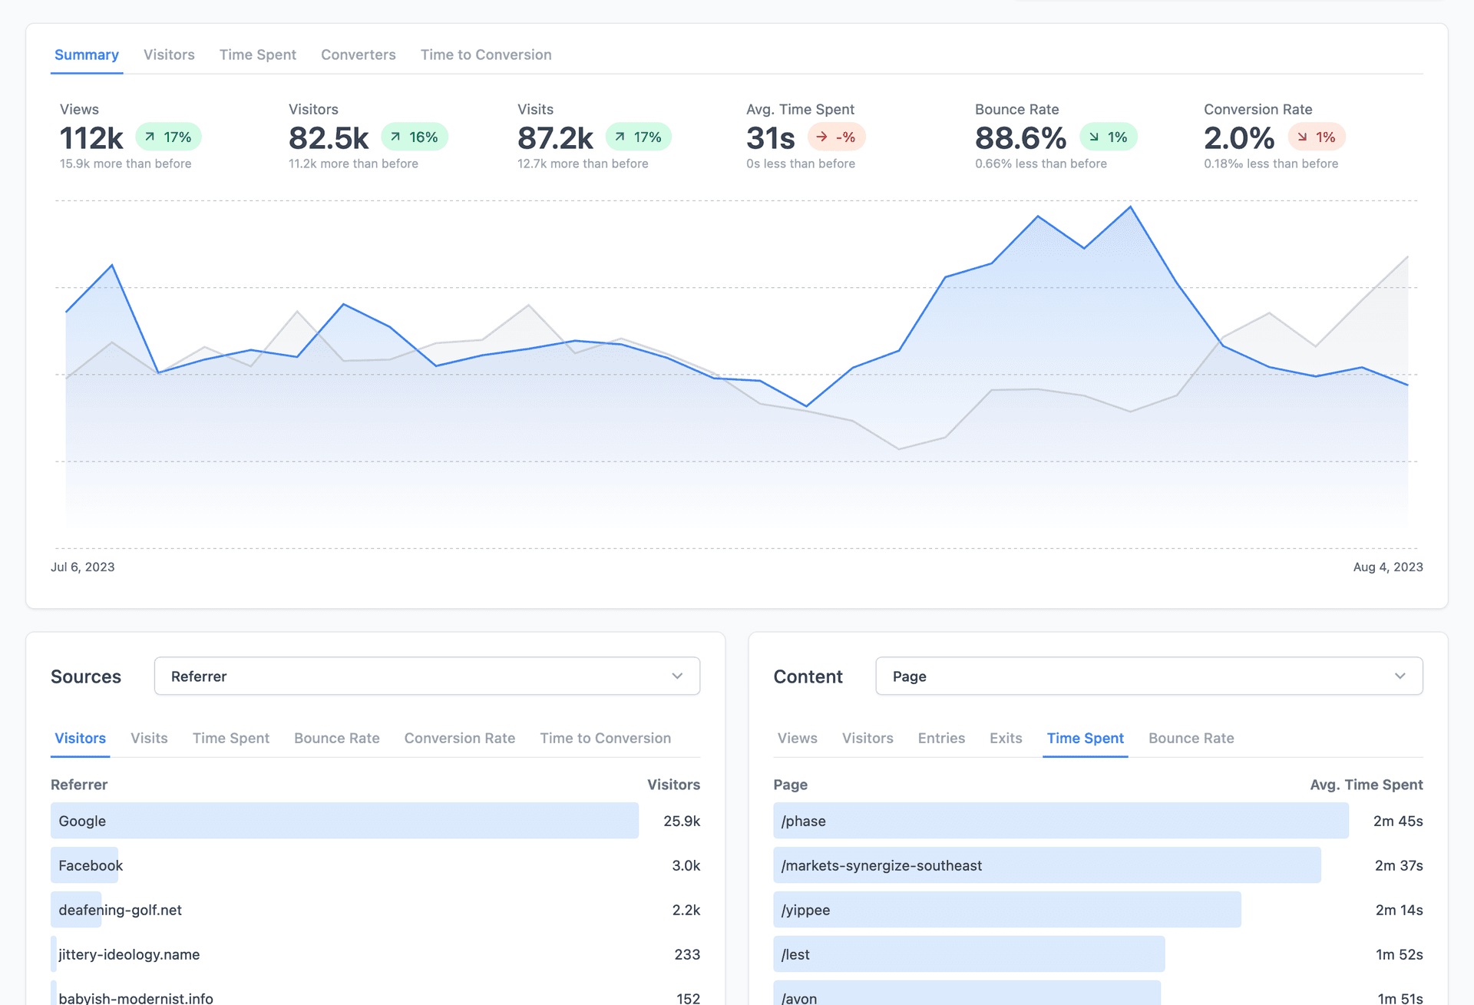This screenshot has height=1005, width=1474.
Task: Click the peak of the blue visits chart
Action: pyautogui.click(x=1129, y=207)
